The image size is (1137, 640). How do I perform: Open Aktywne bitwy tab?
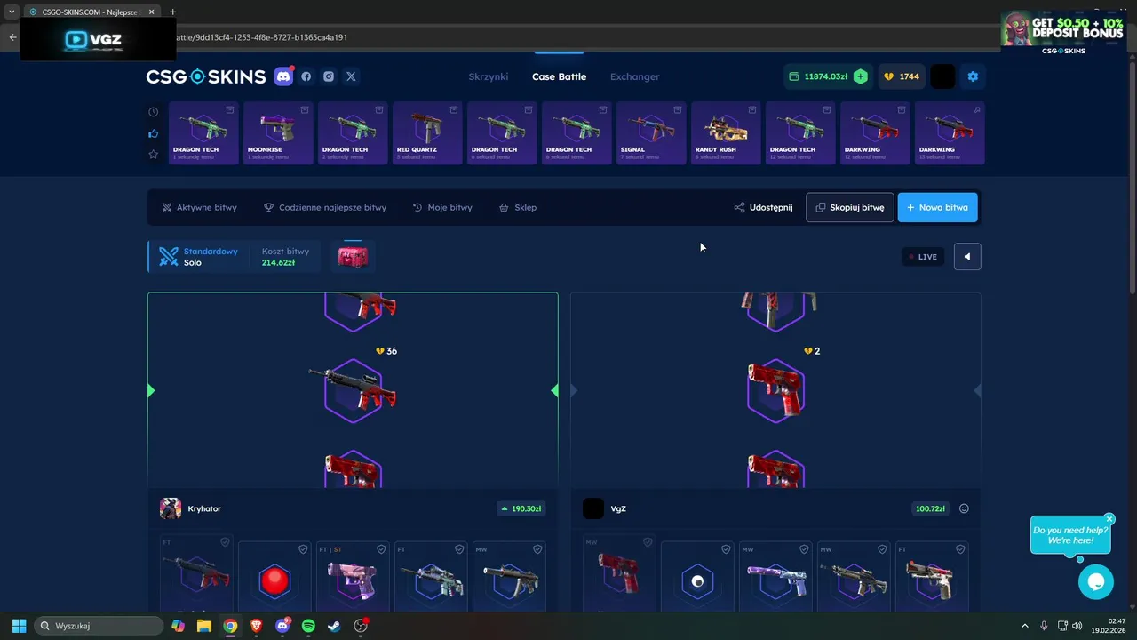pyautogui.click(x=199, y=207)
